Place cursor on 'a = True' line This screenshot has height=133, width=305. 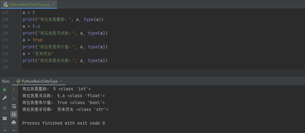point(32,40)
